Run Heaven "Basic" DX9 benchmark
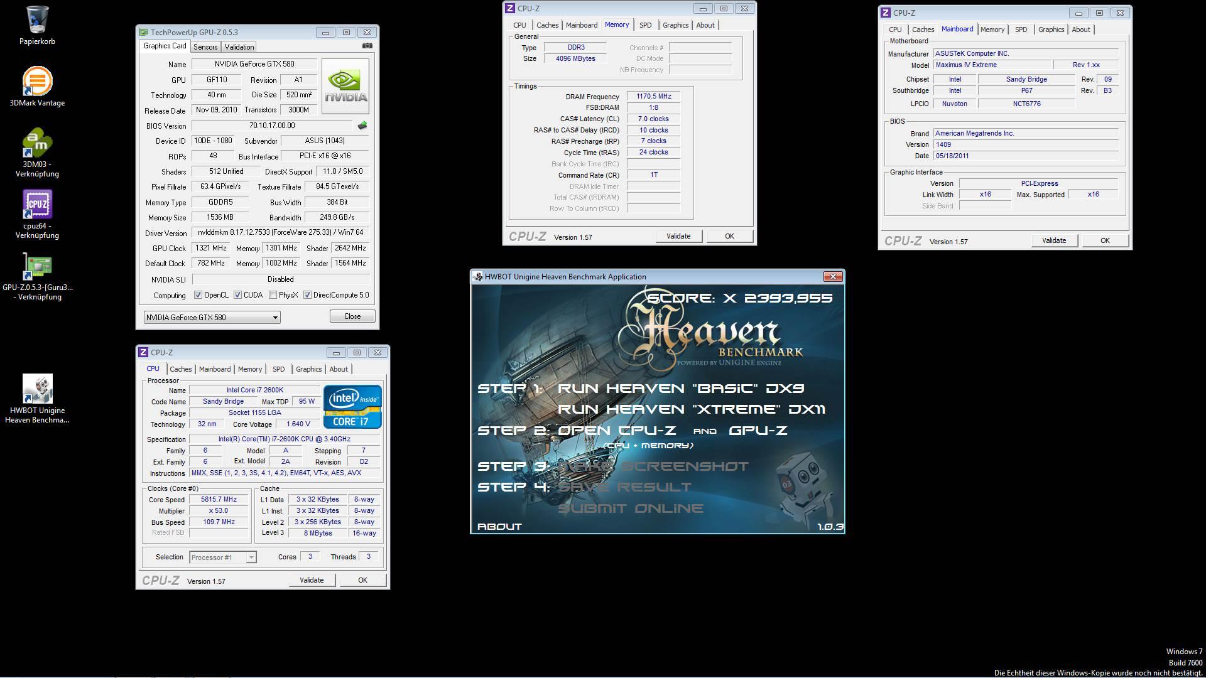1206x678 pixels. (681, 389)
